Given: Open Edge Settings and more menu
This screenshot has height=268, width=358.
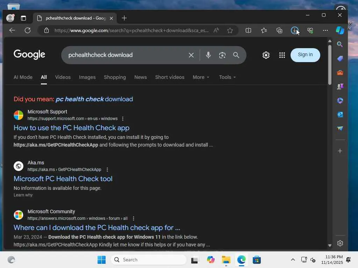Looking at the screenshot, I should coord(325,30).
